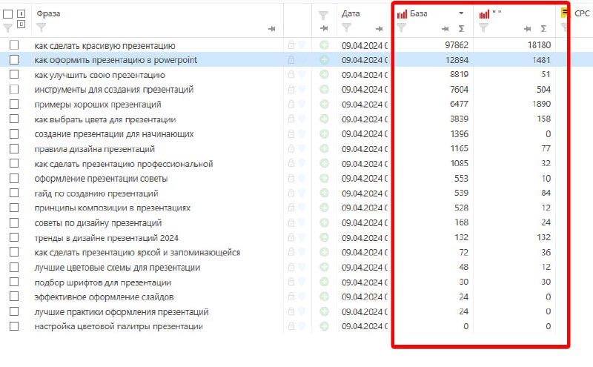Image resolution: width=593 pixels, height=367 pixels.
Task: Open filter in the icons column header
Action: 323,16
